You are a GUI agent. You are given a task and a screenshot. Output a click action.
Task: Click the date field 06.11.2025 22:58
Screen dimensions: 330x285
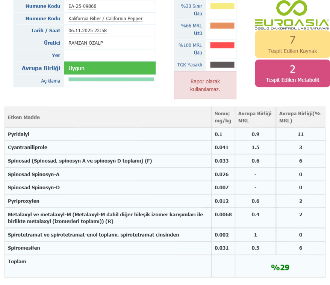(88, 31)
